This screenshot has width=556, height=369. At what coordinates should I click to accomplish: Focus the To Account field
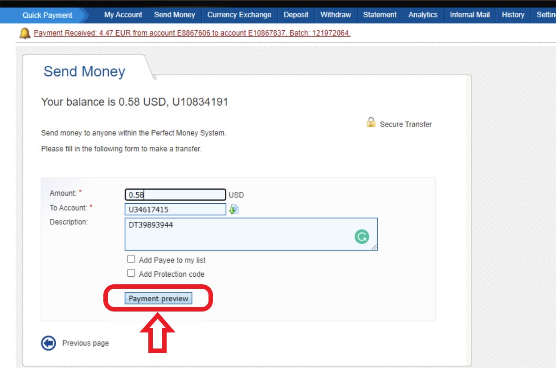[x=176, y=209]
